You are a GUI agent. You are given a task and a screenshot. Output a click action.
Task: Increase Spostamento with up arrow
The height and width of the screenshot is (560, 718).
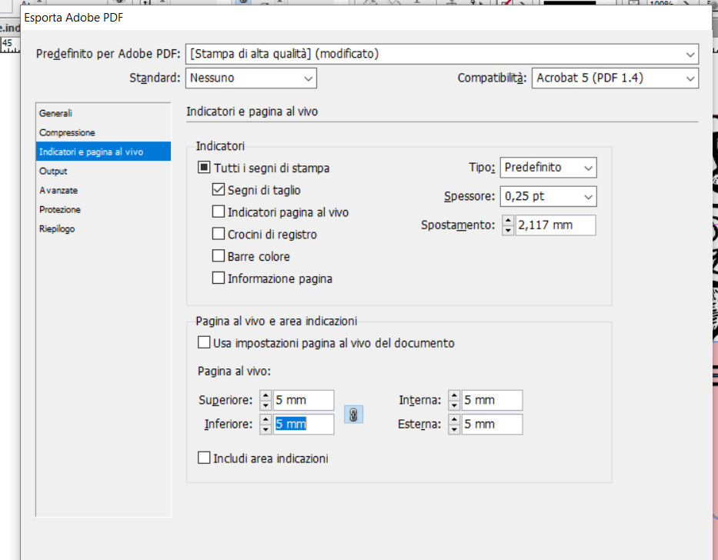pyautogui.click(x=508, y=221)
